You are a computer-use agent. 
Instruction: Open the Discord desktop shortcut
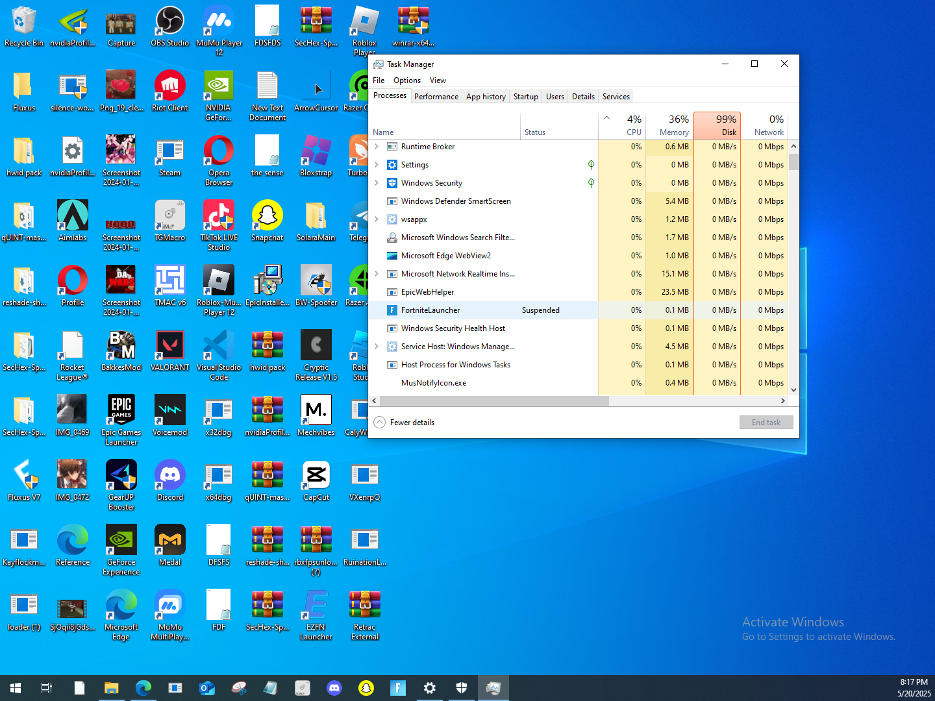point(170,476)
